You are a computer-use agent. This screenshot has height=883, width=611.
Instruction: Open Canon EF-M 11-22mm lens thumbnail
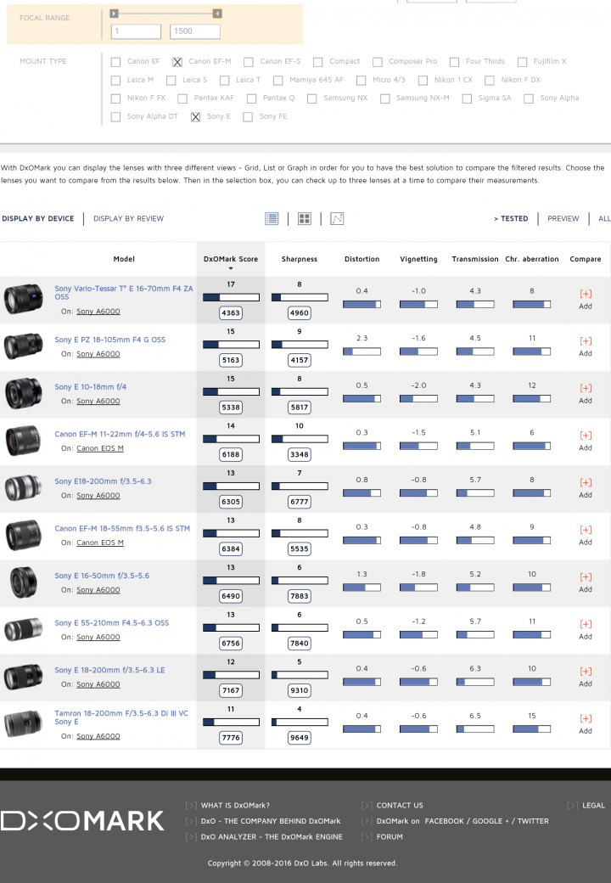click(23, 441)
